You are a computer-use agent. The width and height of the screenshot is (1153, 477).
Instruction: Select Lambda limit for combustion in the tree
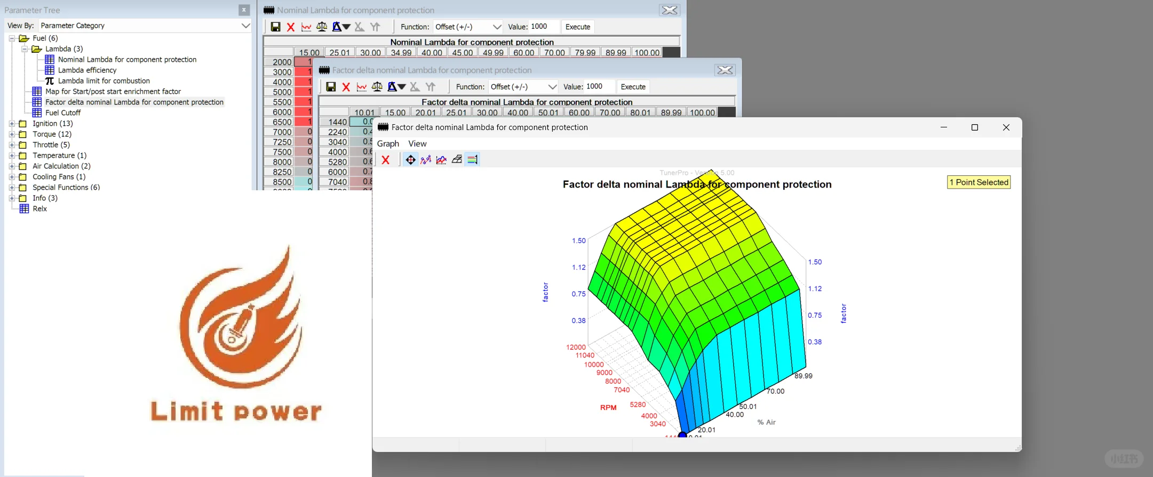[104, 81]
